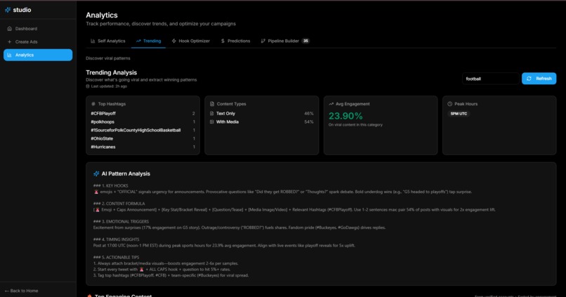This screenshot has width=566, height=297.
Task: Open the Predictions tab
Action: click(235, 41)
